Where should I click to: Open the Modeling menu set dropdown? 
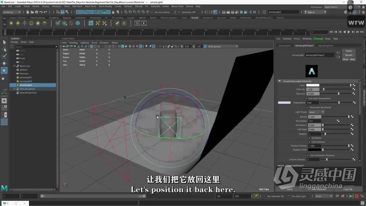tap(12, 12)
